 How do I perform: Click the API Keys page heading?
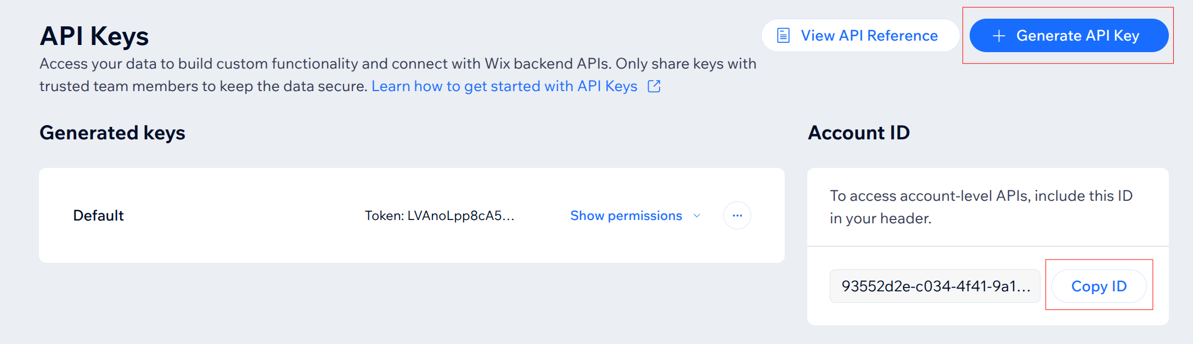[x=94, y=36]
